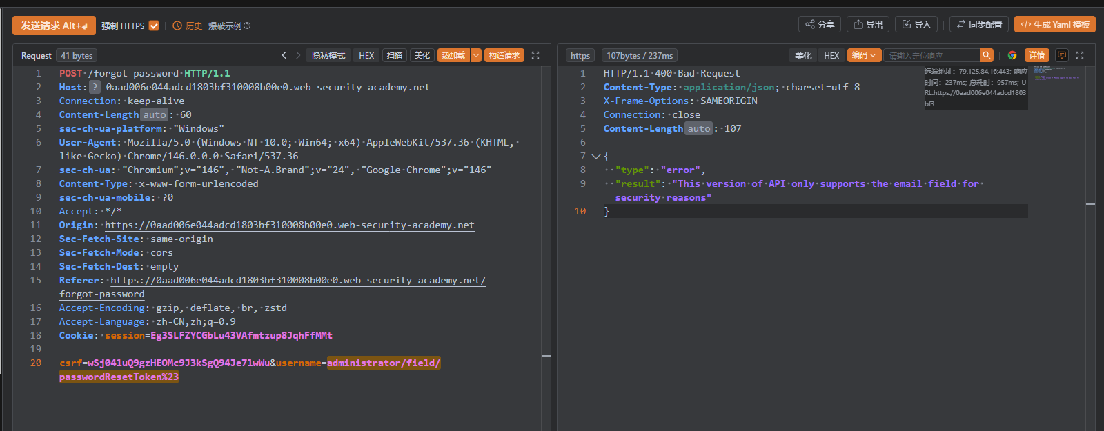Toggle 隐私模式 in the Request panel
Image resolution: width=1104 pixels, height=431 pixels.
point(328,55)
